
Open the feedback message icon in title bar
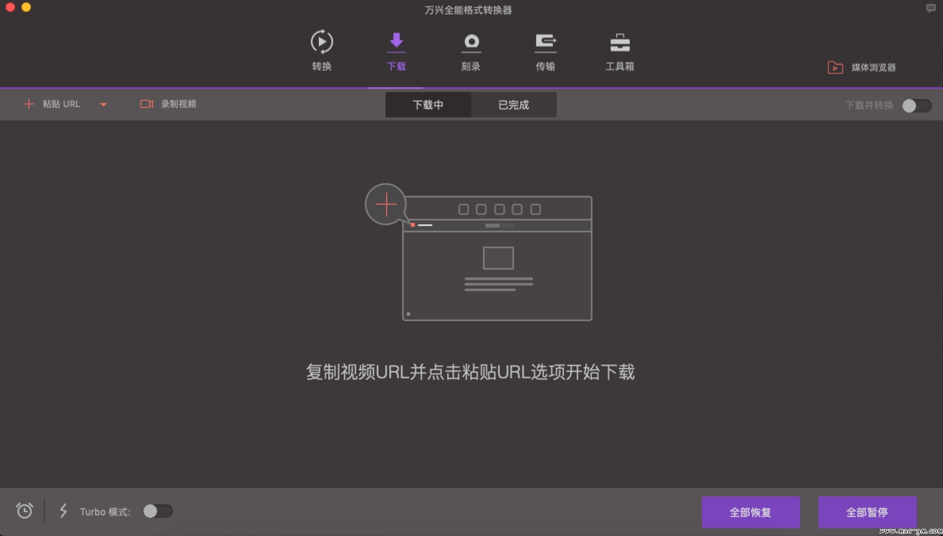tap(931, 8)
